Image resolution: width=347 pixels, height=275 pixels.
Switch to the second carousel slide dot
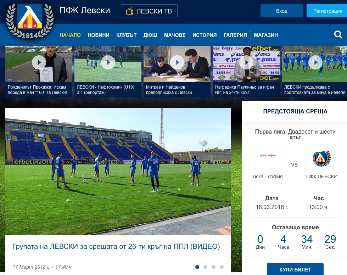tap(205, 267)
